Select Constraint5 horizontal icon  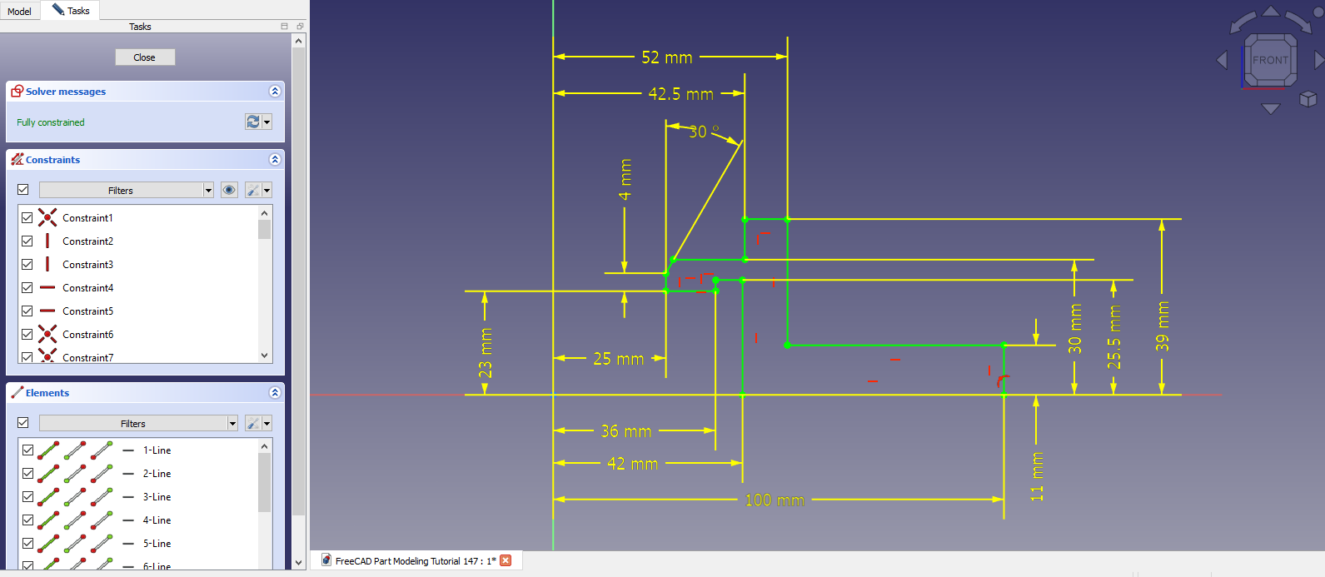click(47, 311)
